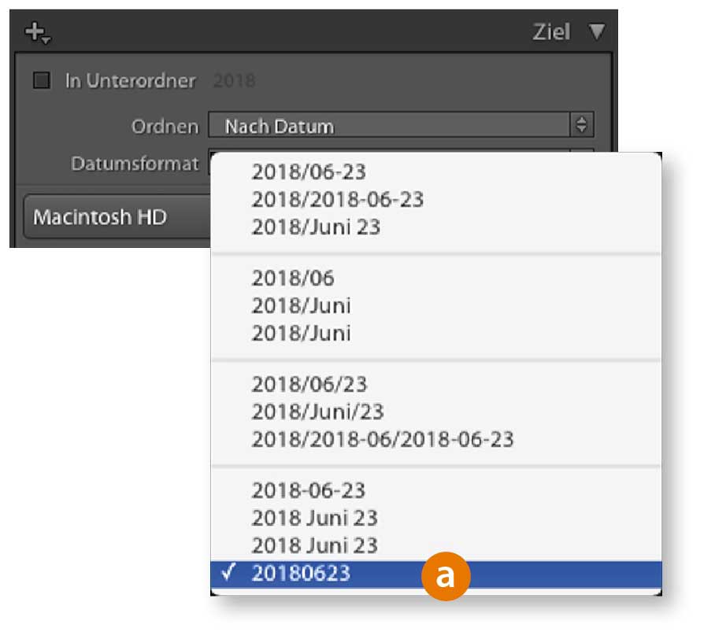Click the orange 'a' annotation marker
715x639 pixels.
tap(445, 576)
